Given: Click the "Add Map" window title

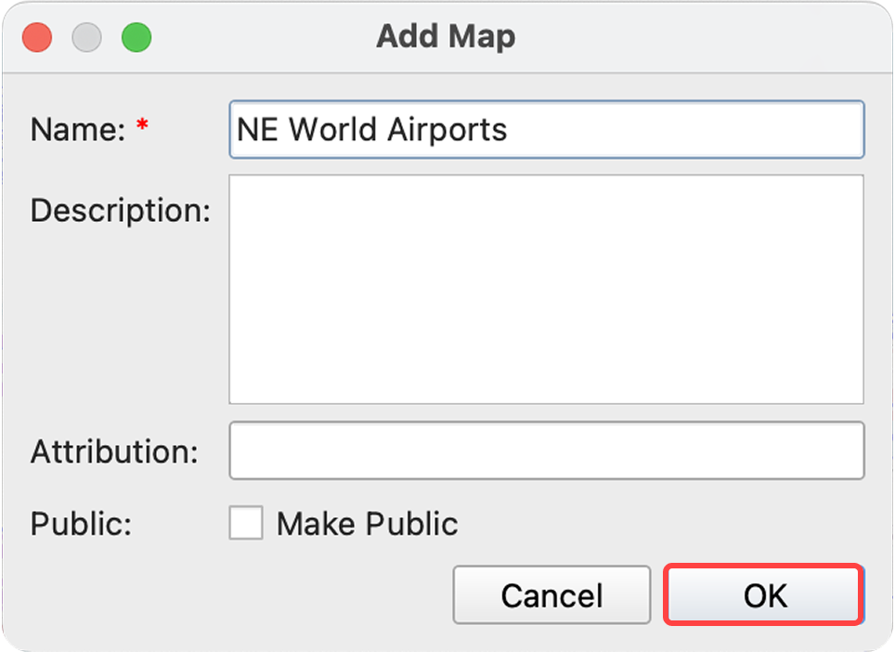Looking at the screenshot, I should coord(446,37).
